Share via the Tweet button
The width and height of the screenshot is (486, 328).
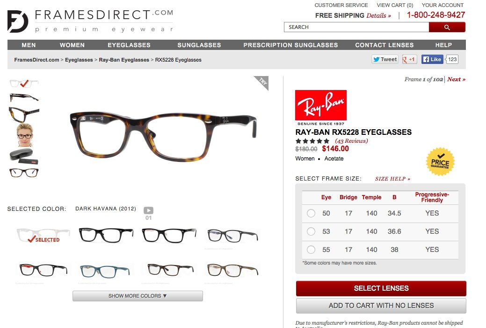tap(385, 59)
